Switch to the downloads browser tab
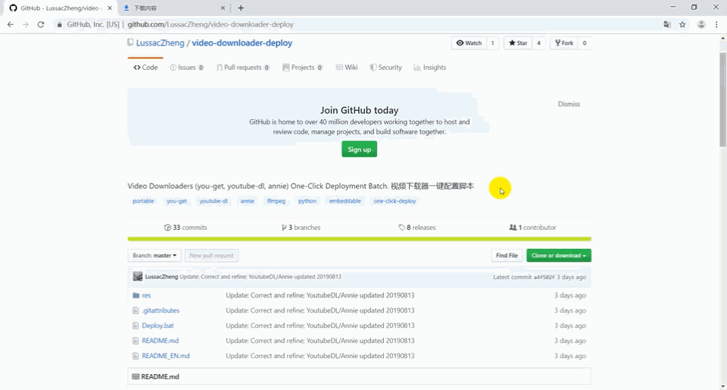The image size is (727, 390). tap(174, 8)
